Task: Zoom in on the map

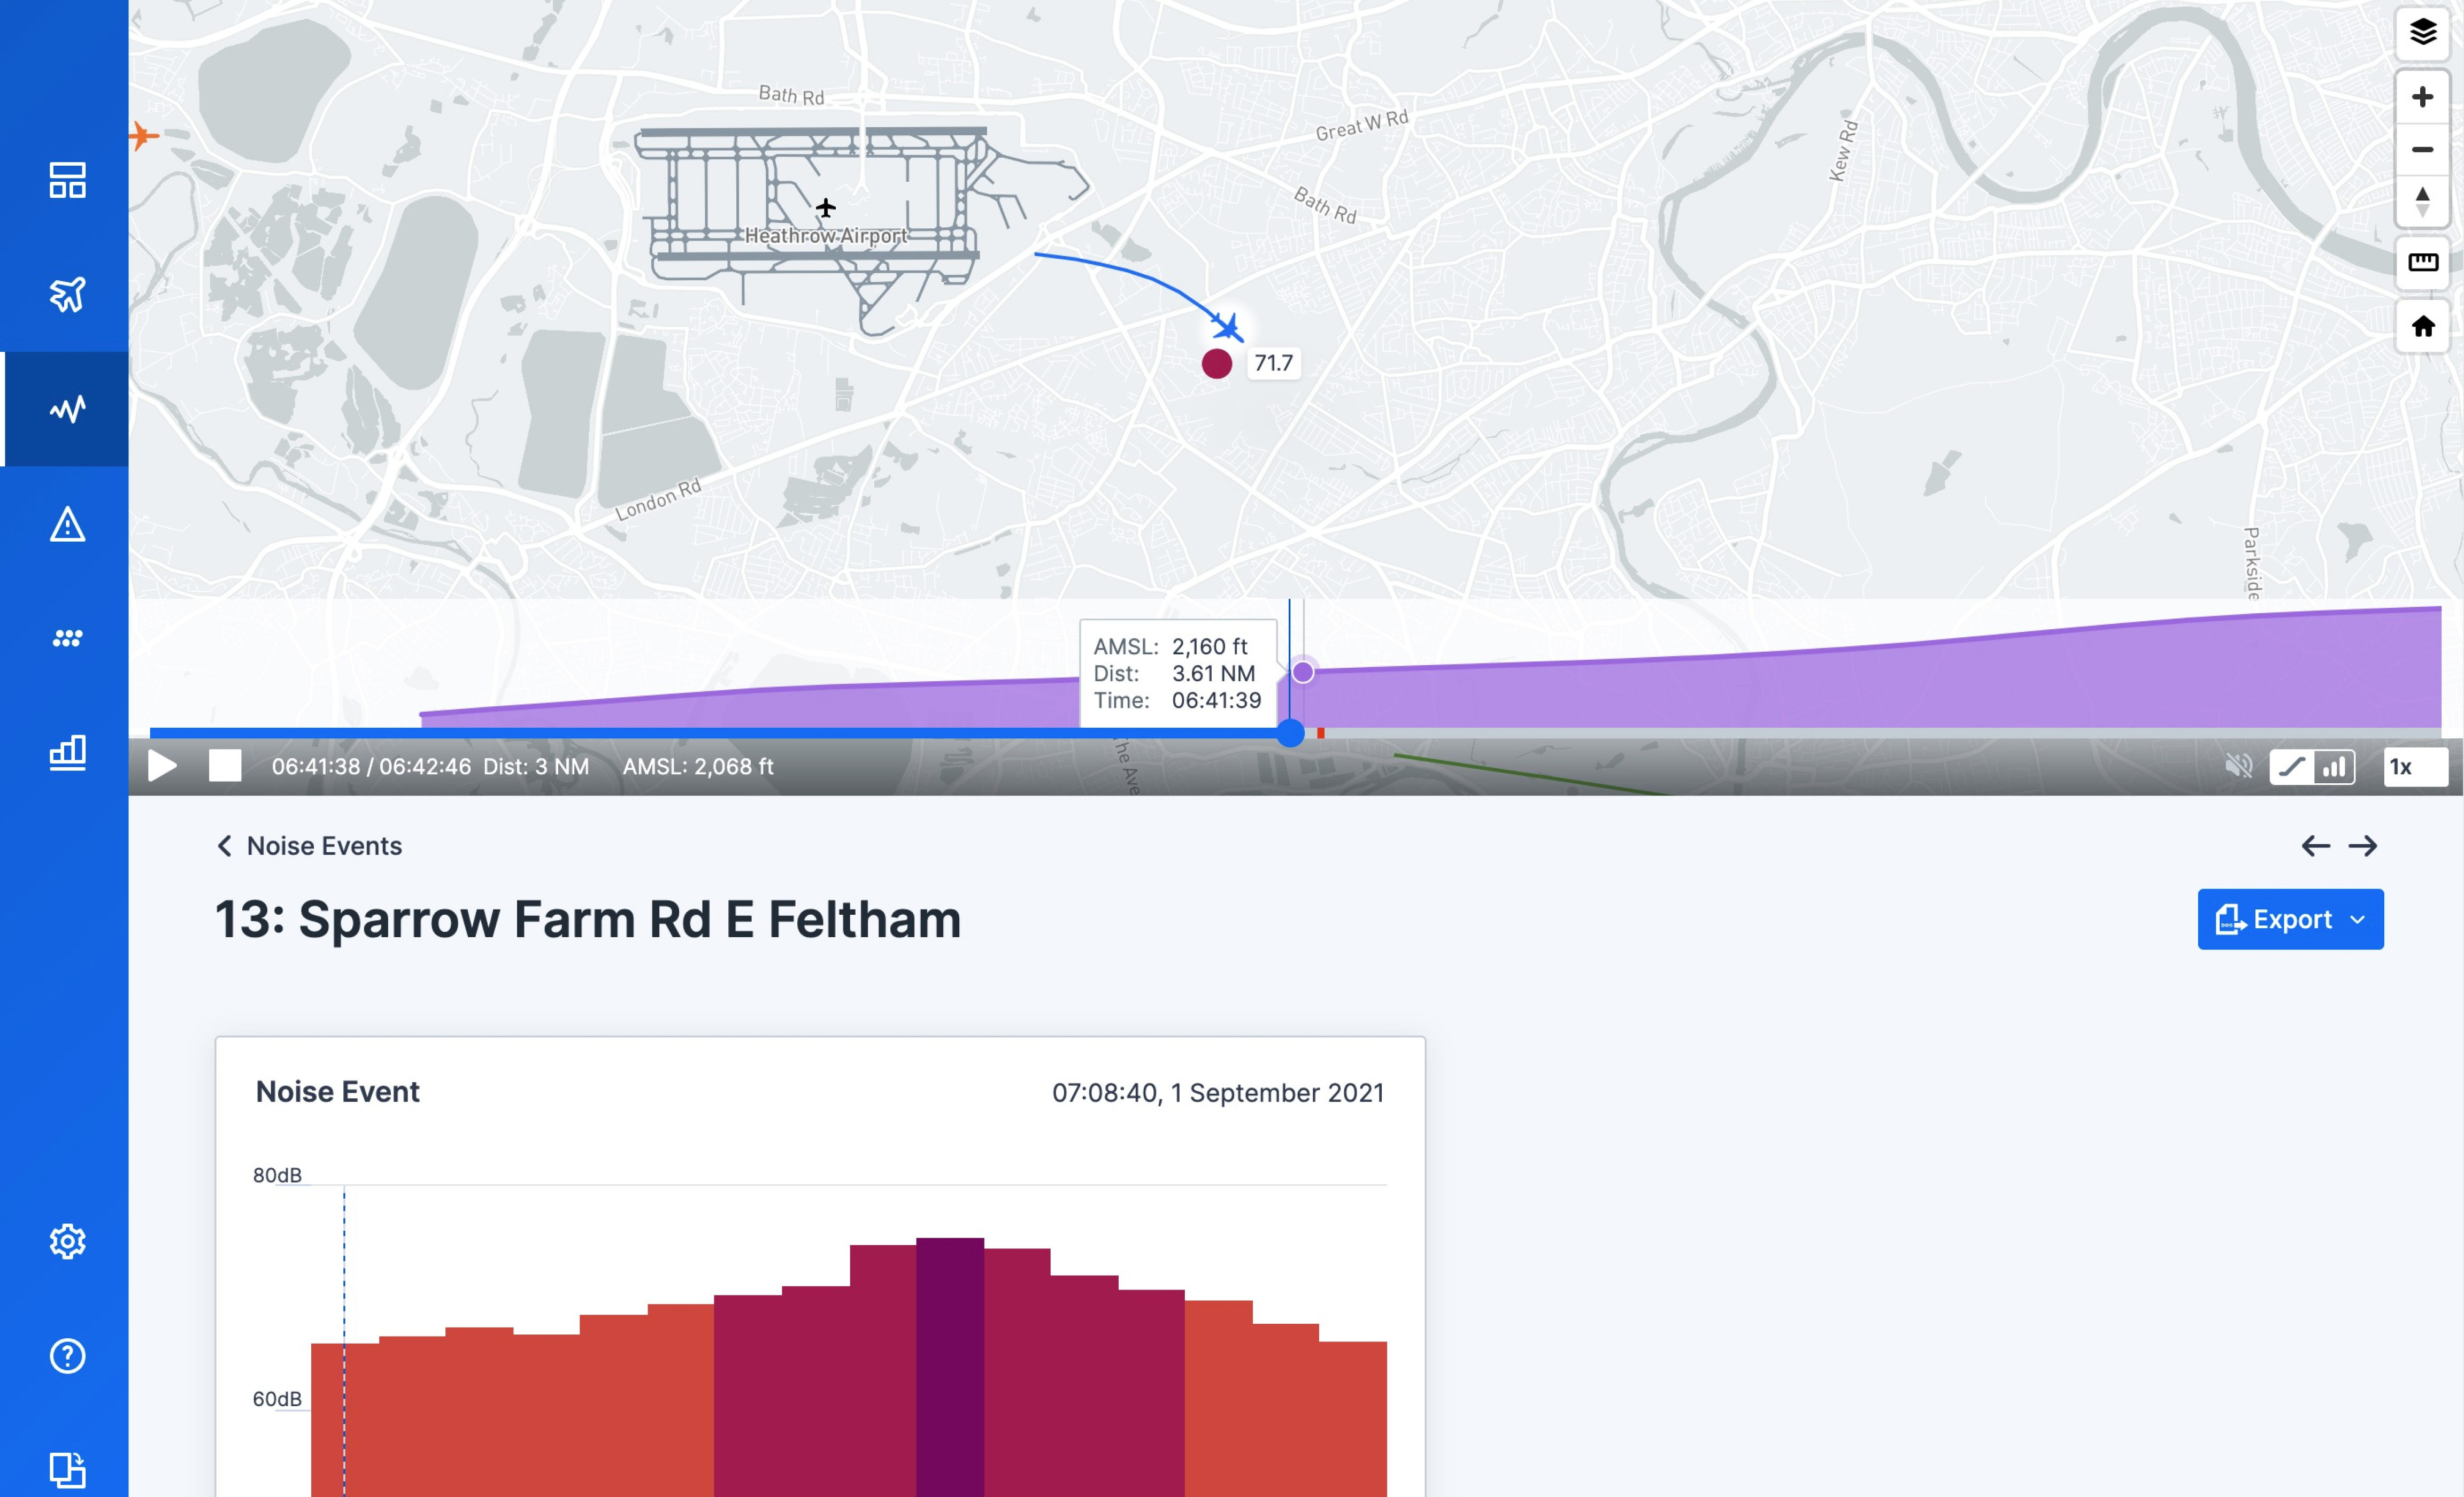Action: 2421,97
